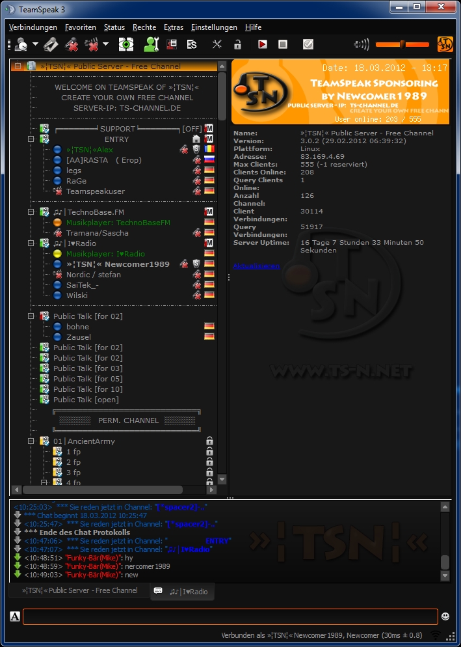Image resolution: width=461 pixels, height=647 pixels.
Task: Select Musikplayer: TechnoBaseFM entry
Action: [118, 223]
